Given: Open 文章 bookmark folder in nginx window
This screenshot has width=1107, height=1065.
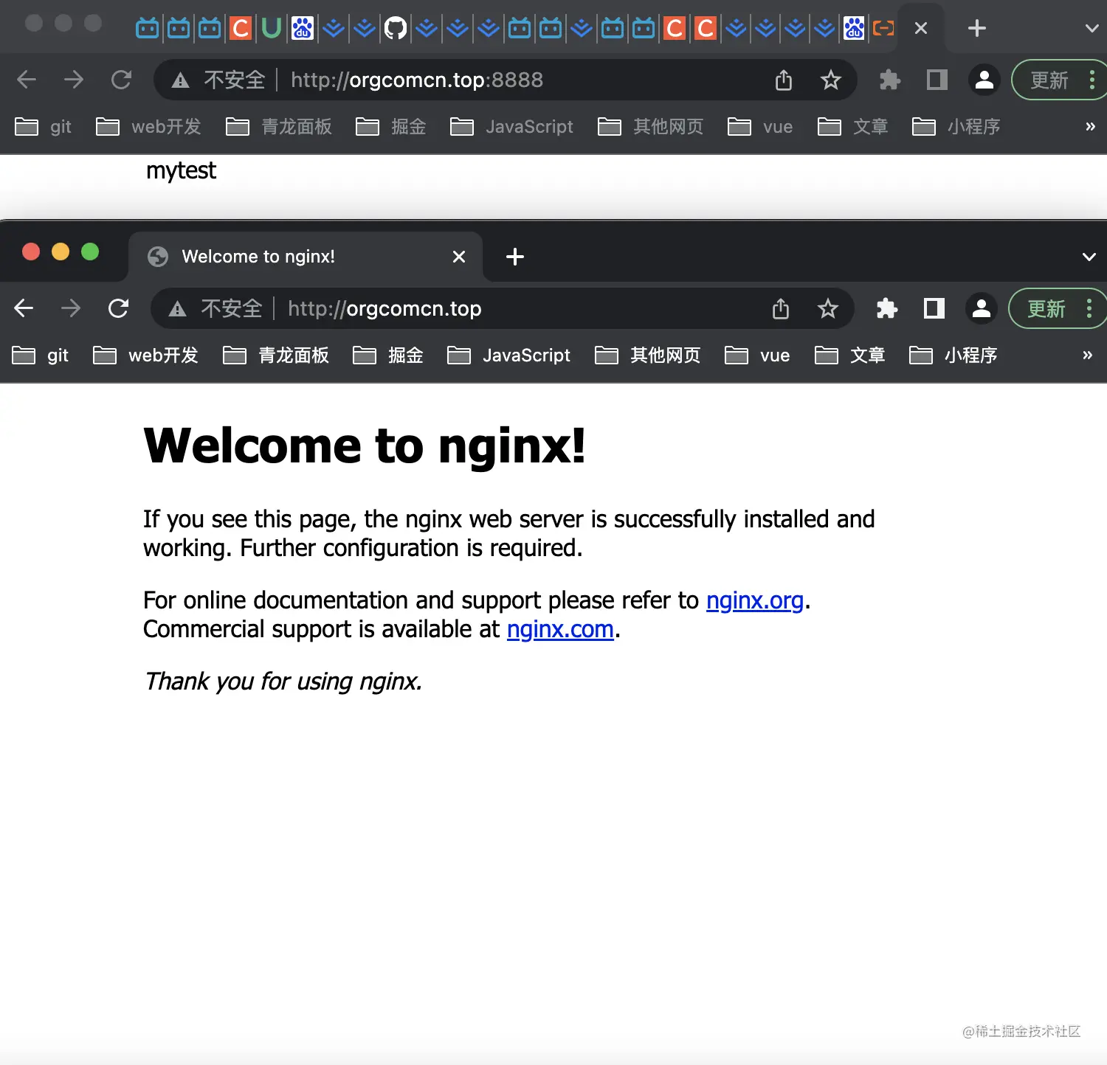Looking at the screenshot, I should click(850, 355).
